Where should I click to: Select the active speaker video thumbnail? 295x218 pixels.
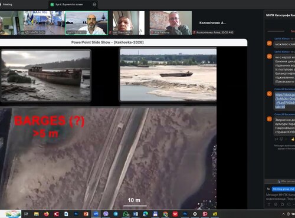87,23
